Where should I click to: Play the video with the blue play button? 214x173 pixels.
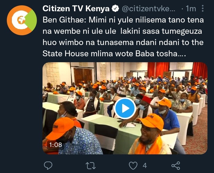(125, 108)
